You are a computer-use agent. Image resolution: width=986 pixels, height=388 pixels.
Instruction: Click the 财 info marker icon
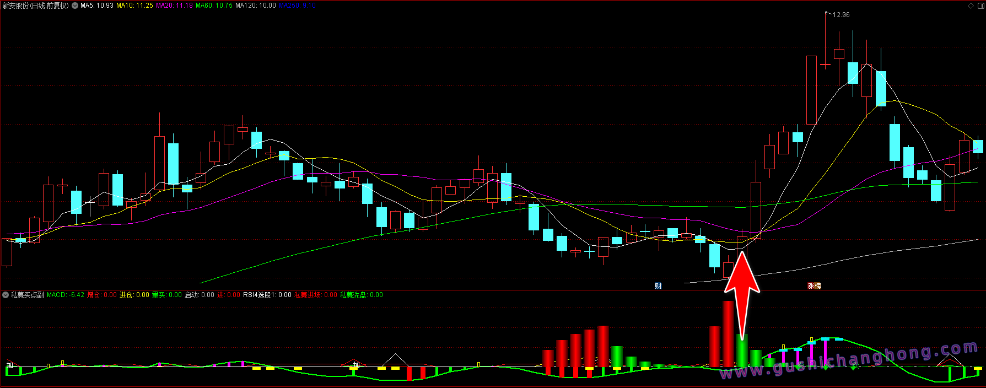[x=658, y=285]
